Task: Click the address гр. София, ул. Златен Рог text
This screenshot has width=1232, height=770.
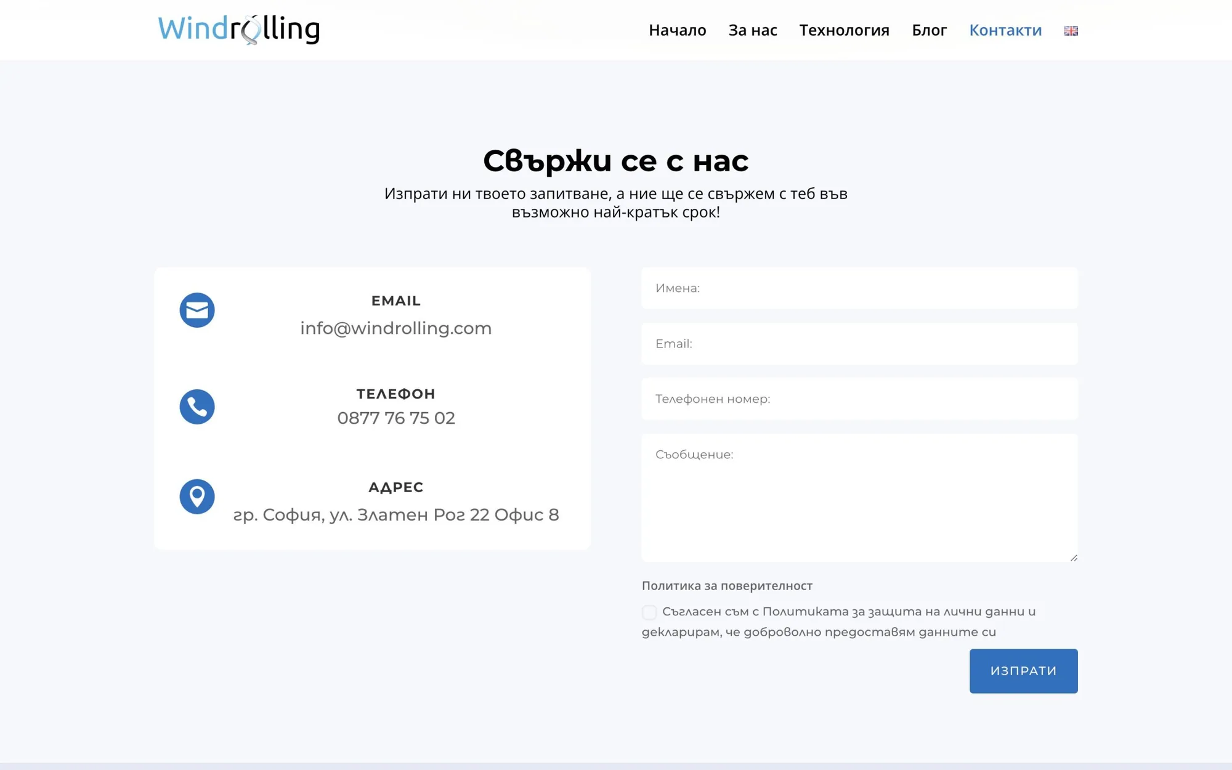Action: (x=396, y=514)
